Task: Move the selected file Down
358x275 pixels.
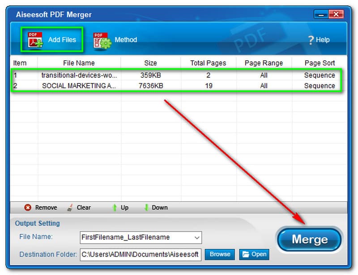Action: (156, 207)
